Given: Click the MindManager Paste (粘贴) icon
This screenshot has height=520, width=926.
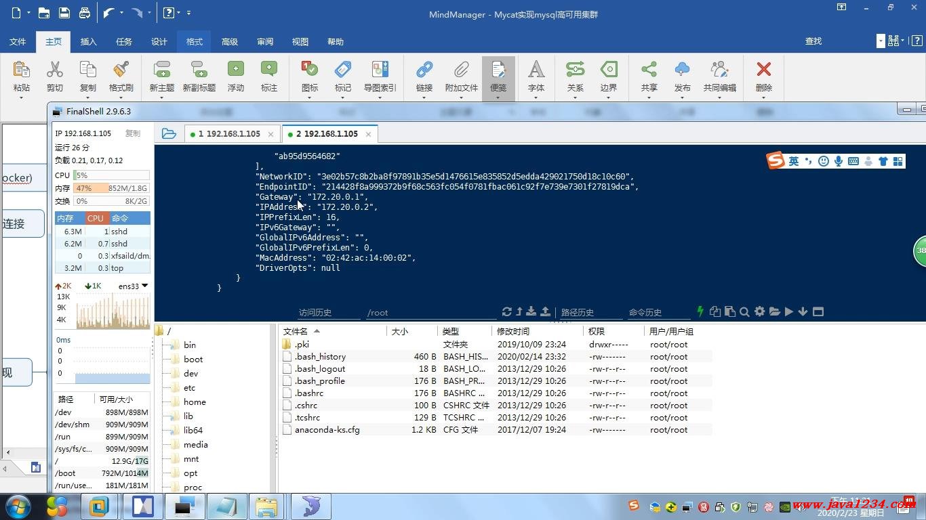Looking at the screenshot, I should click(21, 69).
